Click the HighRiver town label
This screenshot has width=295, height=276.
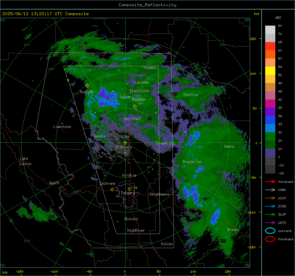(x=136, y=230)
